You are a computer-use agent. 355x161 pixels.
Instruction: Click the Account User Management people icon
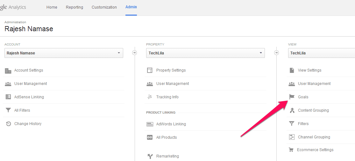point(8,84)
